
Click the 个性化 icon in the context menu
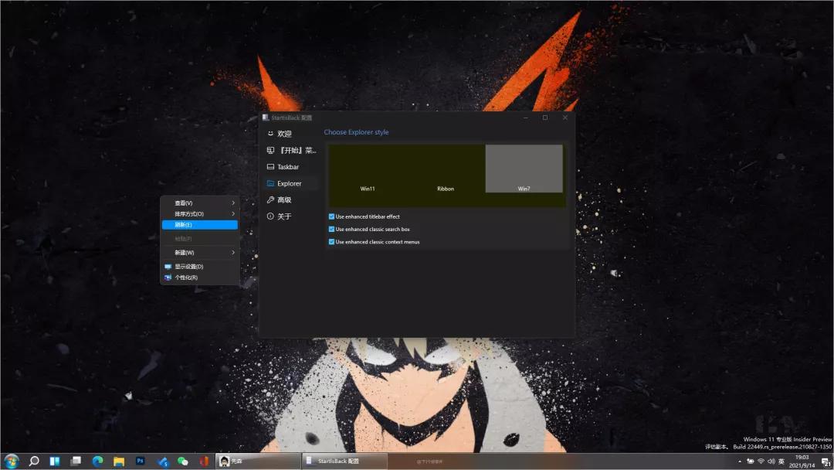point(168,278)
